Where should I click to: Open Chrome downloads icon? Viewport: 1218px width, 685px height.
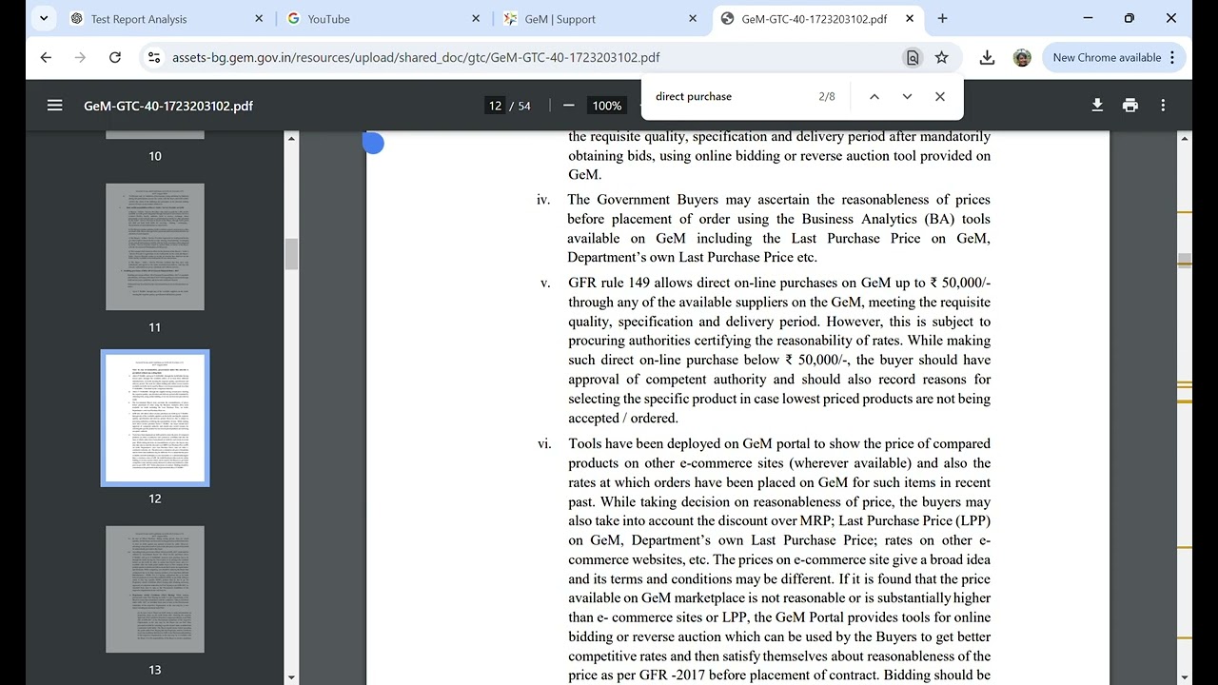point(987,57)
